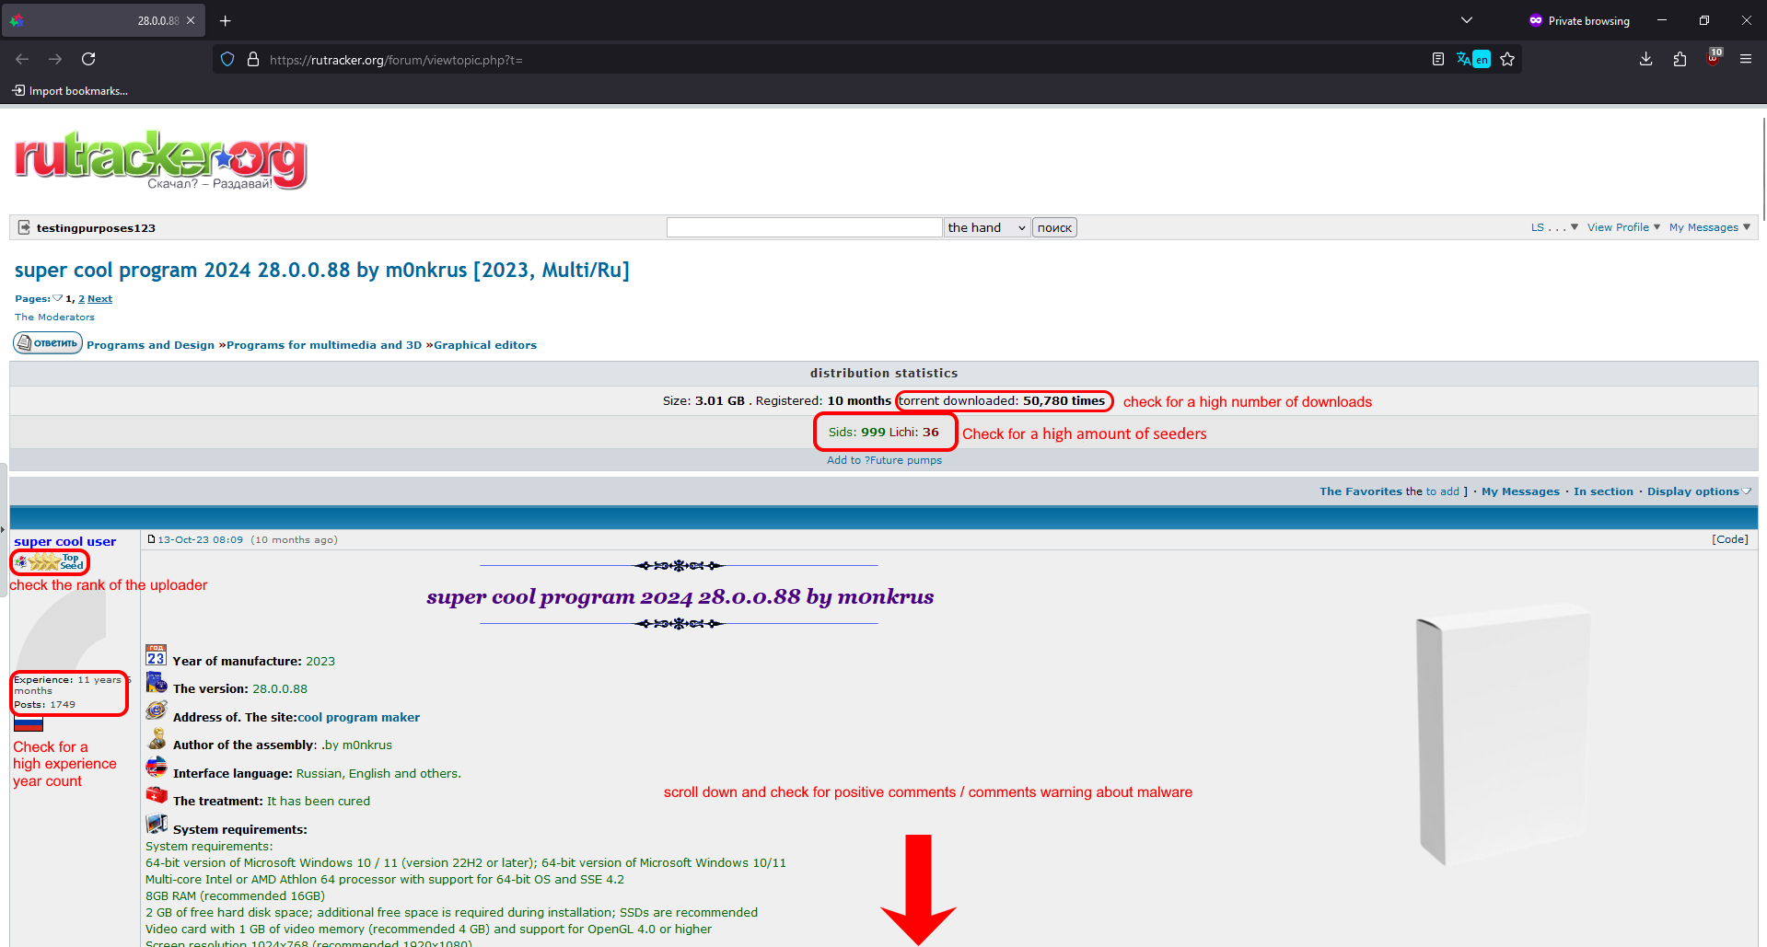The height and width of the screenshot is (947, 1767).
Task: Focus the forum search input field
Action: point(804,227)
